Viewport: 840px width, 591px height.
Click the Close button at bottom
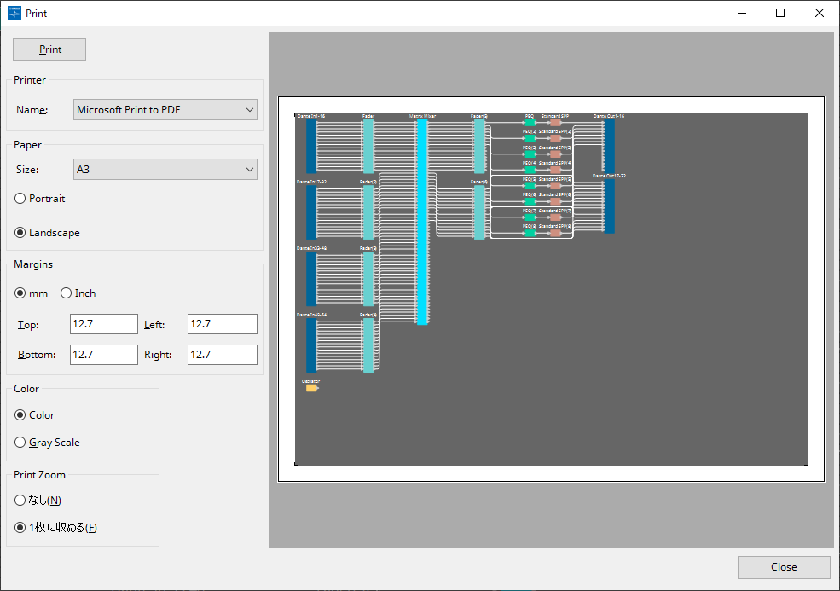783,567
